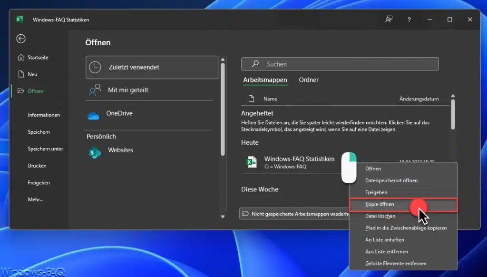This screenshot has height=277, width=487.
Task: Select Neu in the sidebar
Action: 27,74
